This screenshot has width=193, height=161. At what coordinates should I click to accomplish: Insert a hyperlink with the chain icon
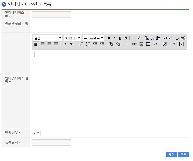tap(134, 44)
